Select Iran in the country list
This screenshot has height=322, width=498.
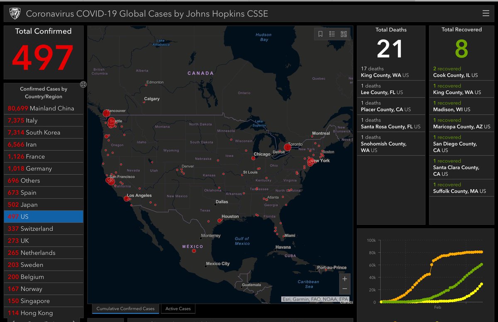(x=44, y=144)
